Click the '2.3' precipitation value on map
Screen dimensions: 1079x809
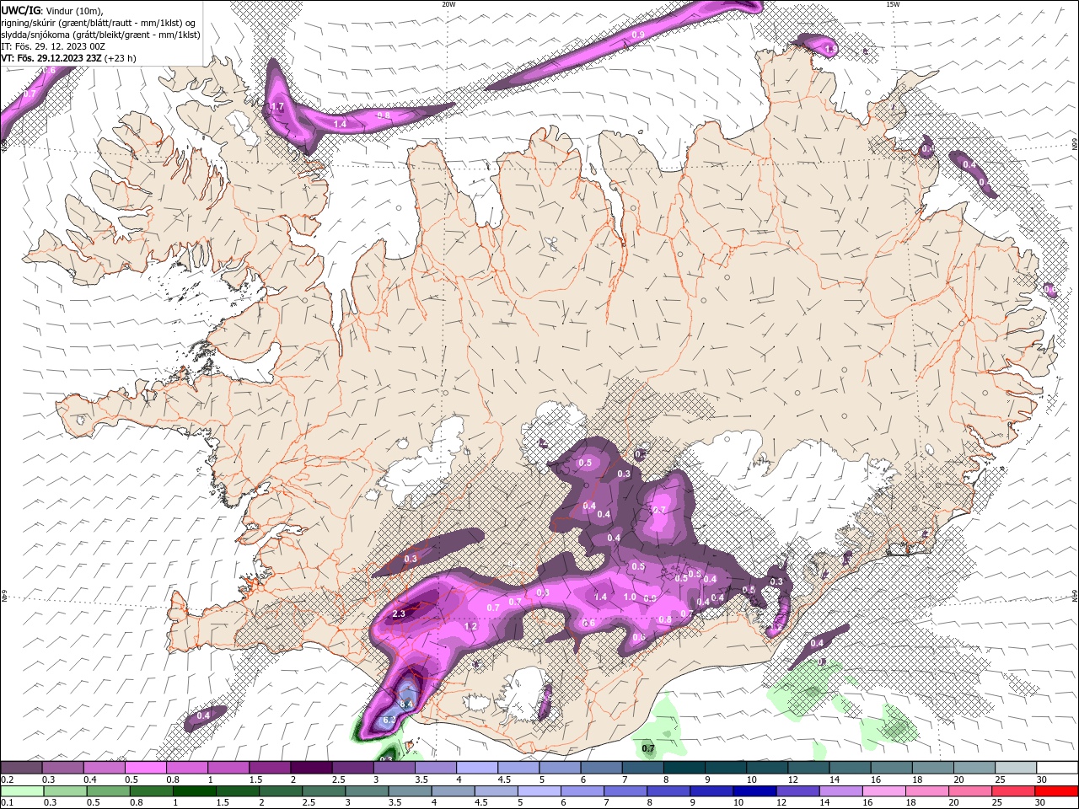pos(399,613)
